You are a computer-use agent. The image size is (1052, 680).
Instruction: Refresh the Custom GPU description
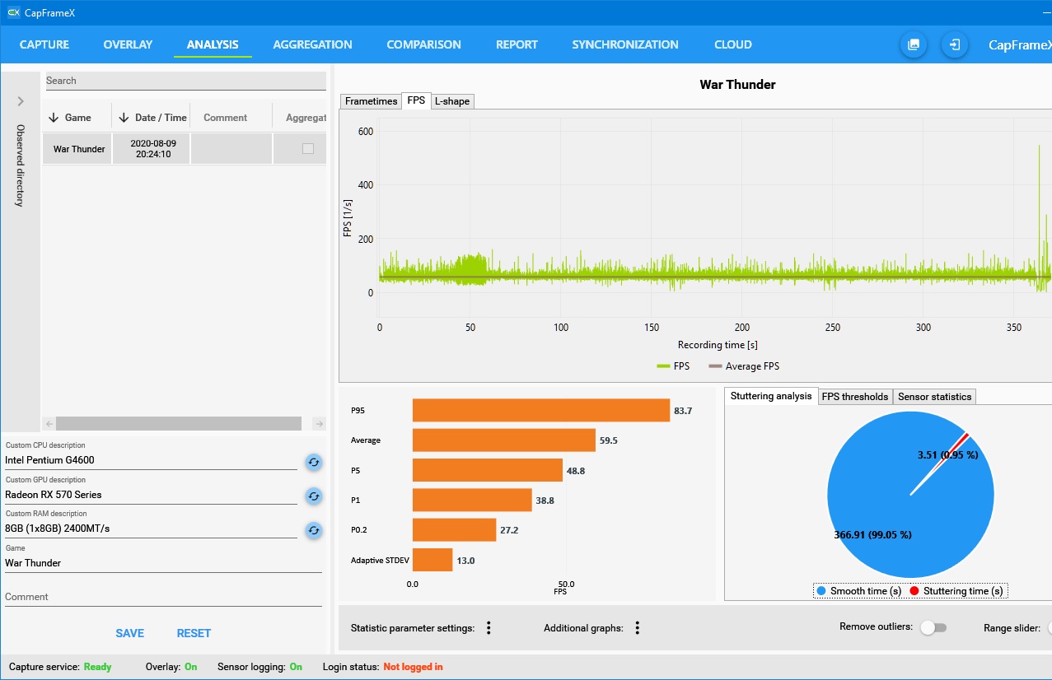tap(313, 496)
